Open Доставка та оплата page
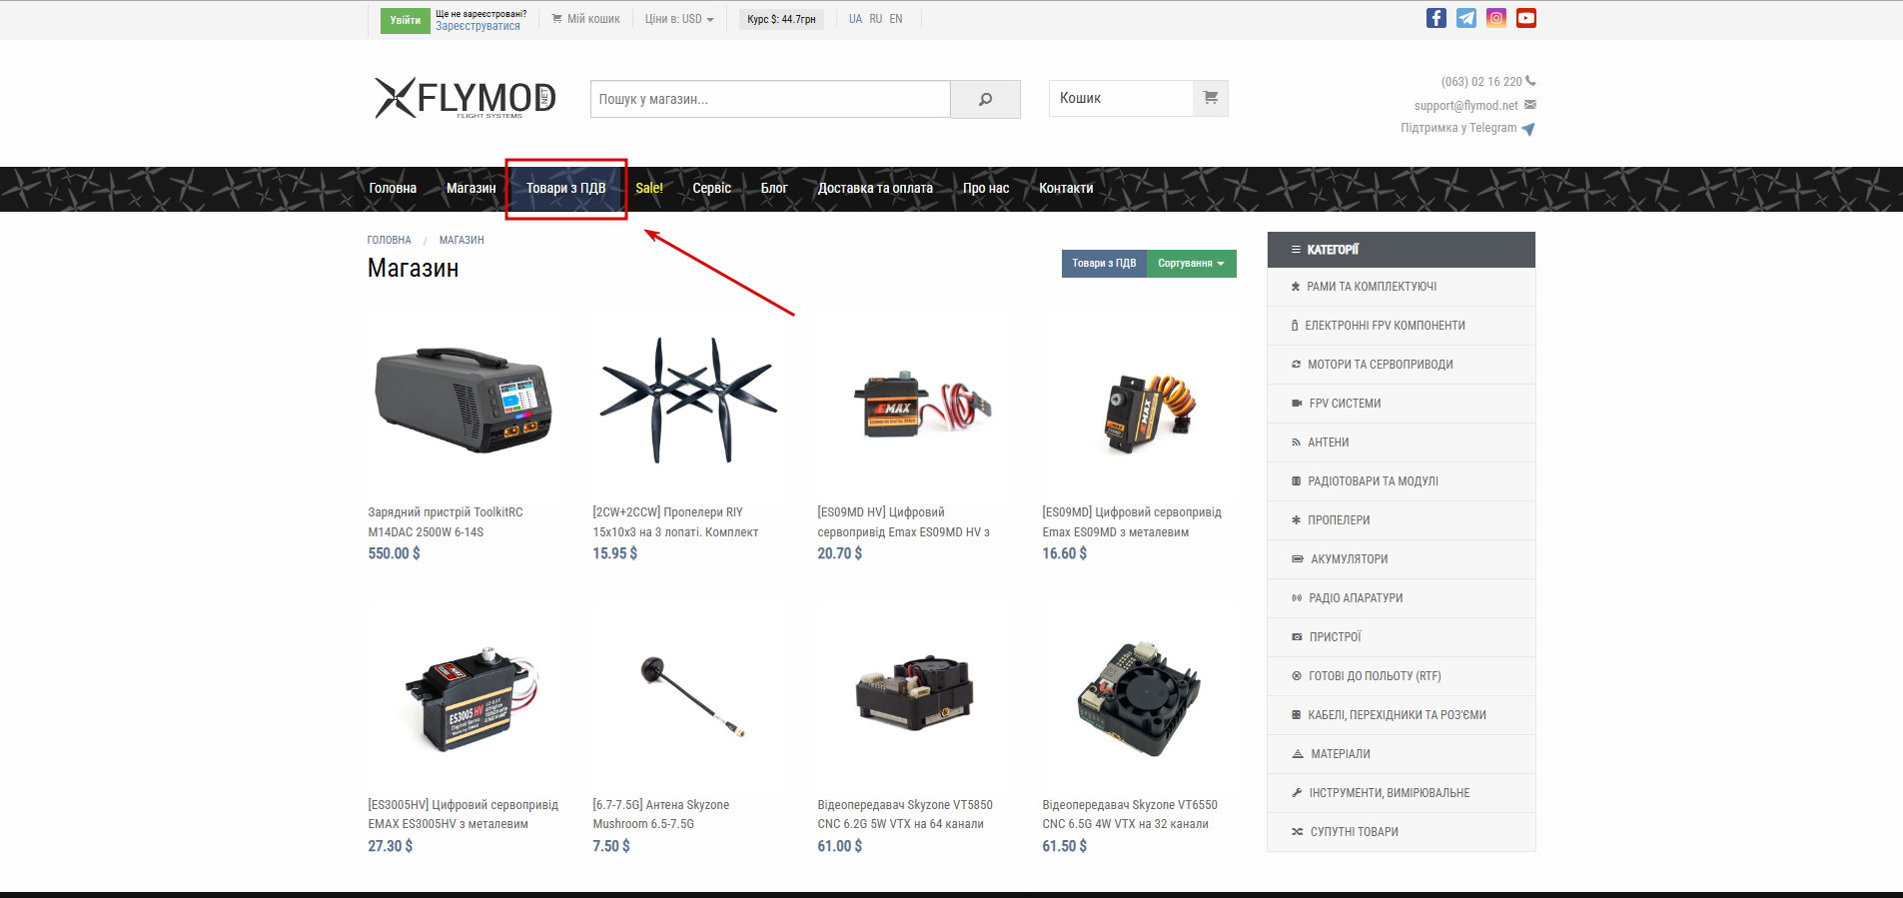 click(x=875, y=188)
